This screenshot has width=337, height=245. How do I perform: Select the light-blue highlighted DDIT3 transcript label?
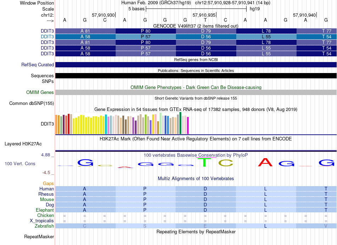pos(47,37)
